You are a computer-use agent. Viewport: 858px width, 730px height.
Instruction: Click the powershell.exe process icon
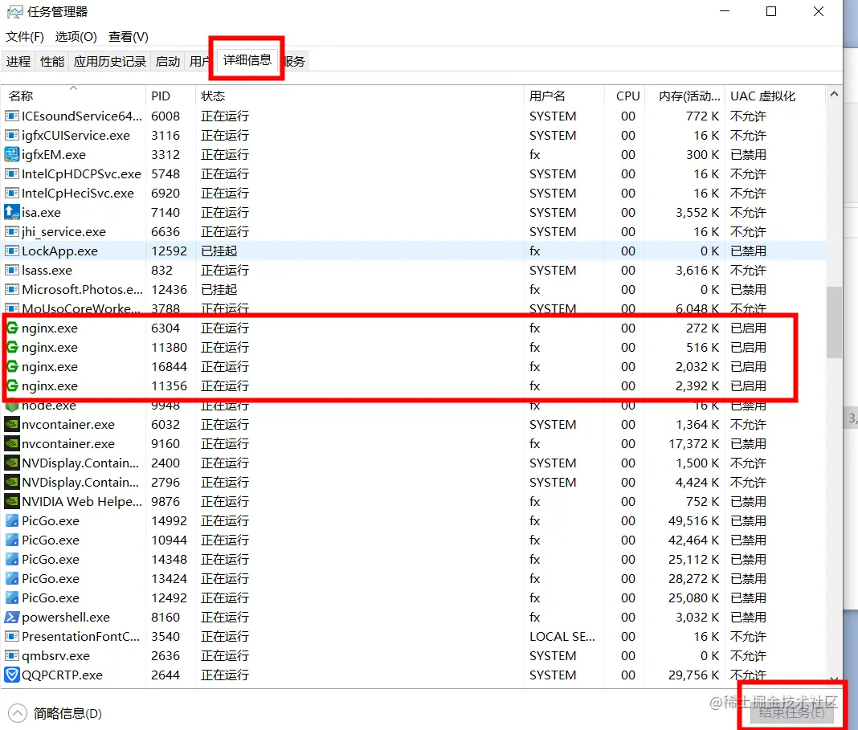(x=11, y=617)
